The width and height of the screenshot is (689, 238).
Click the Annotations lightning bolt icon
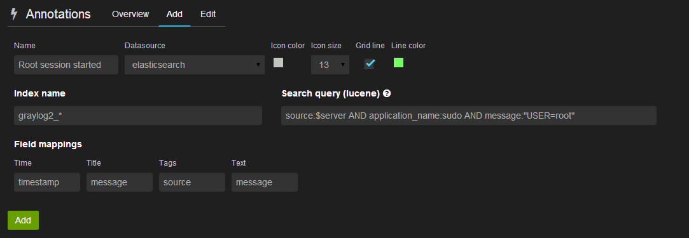click(x=13, y=14)
